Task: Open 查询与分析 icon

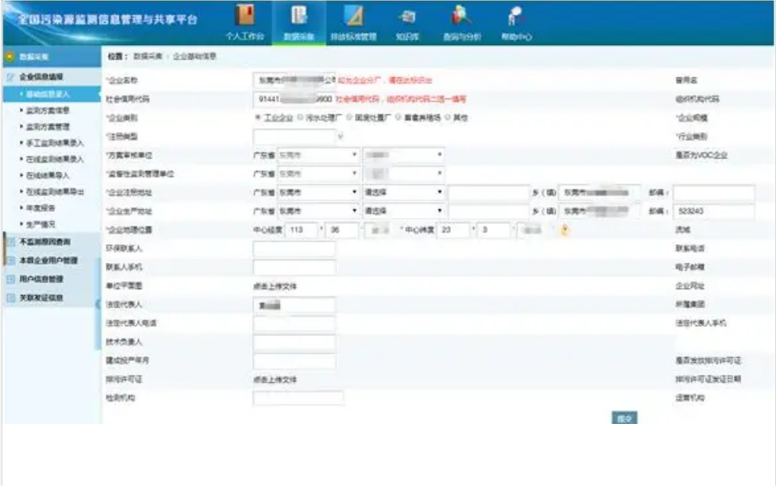Action: click(461, 17)
